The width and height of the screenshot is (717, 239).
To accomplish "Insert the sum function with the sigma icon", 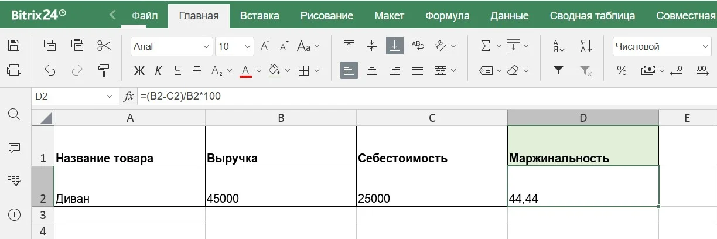I will [x=485, y=46].
